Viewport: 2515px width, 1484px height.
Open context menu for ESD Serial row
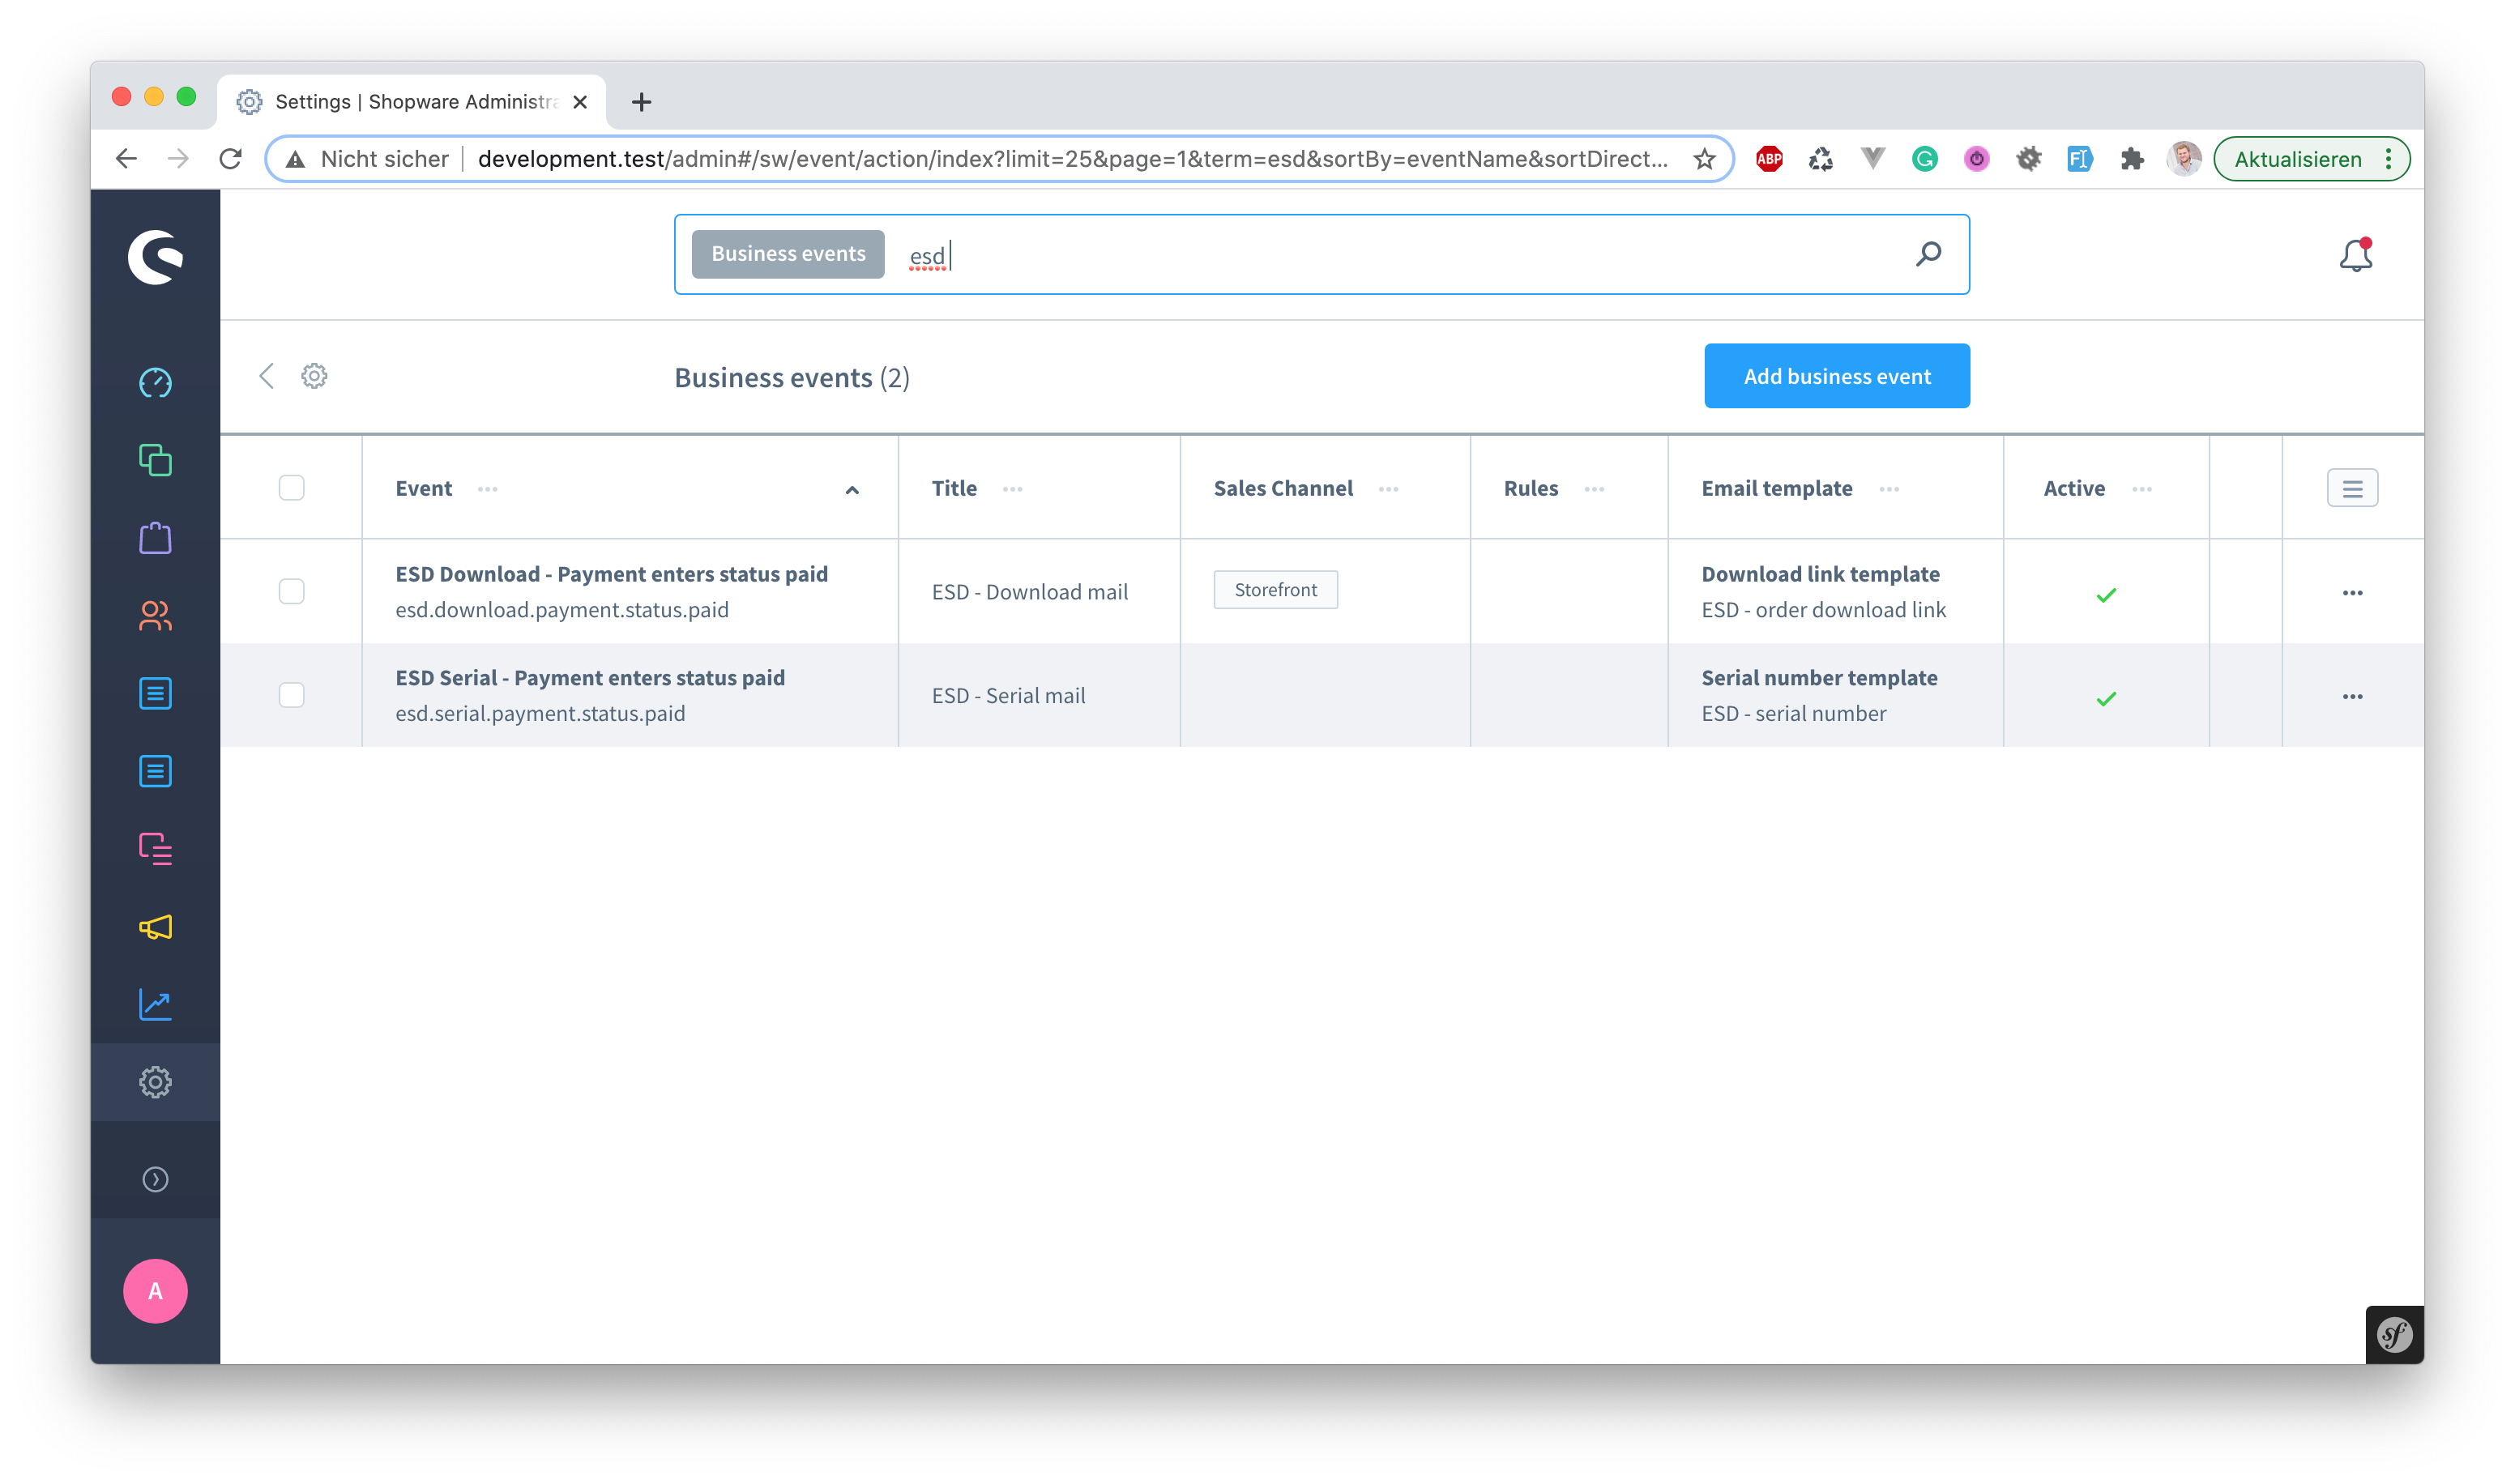coord(2352,697)
